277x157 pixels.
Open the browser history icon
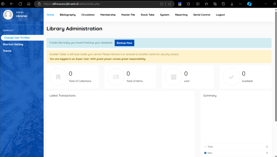click(223, 4)
